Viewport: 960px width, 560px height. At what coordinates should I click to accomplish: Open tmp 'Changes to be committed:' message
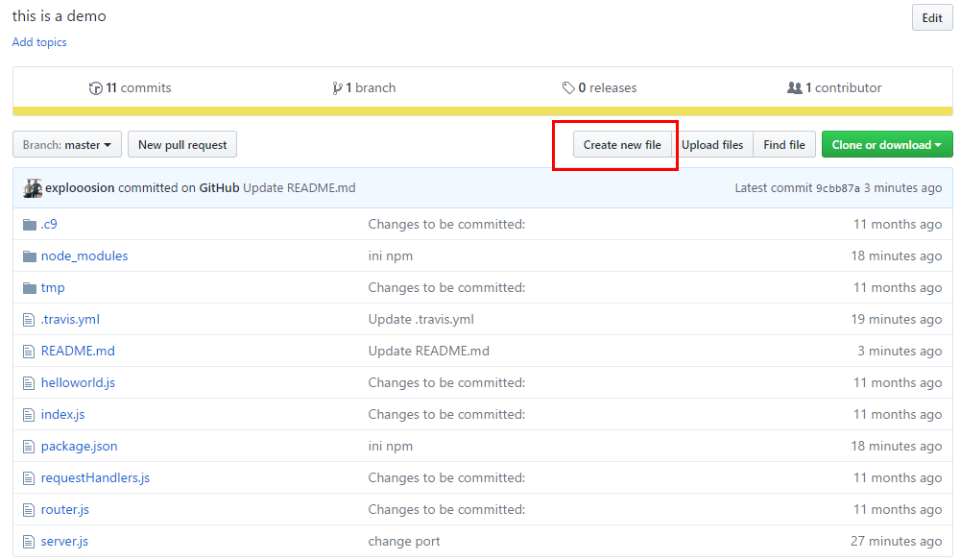pyautogui.click(x=446, y=288)
